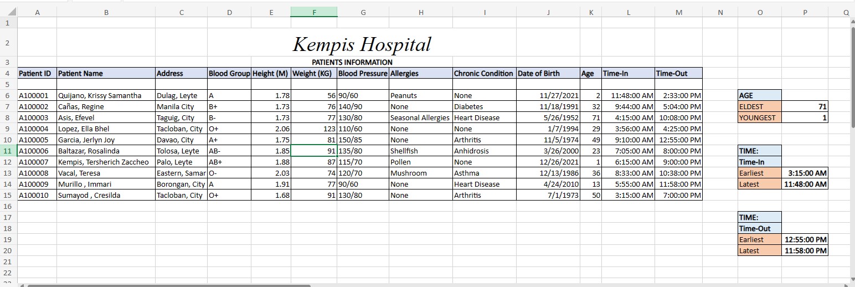Screen dimensions: 855x287
Task: Click address cell Borongan, City
Action: 181,184
